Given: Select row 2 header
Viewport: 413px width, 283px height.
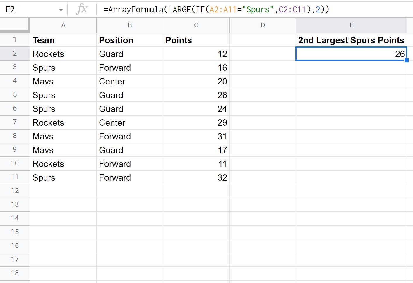Looking at the screenshot, I should coord(15,54).
